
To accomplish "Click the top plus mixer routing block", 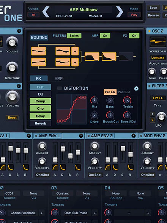I will (x=75, y=51).
